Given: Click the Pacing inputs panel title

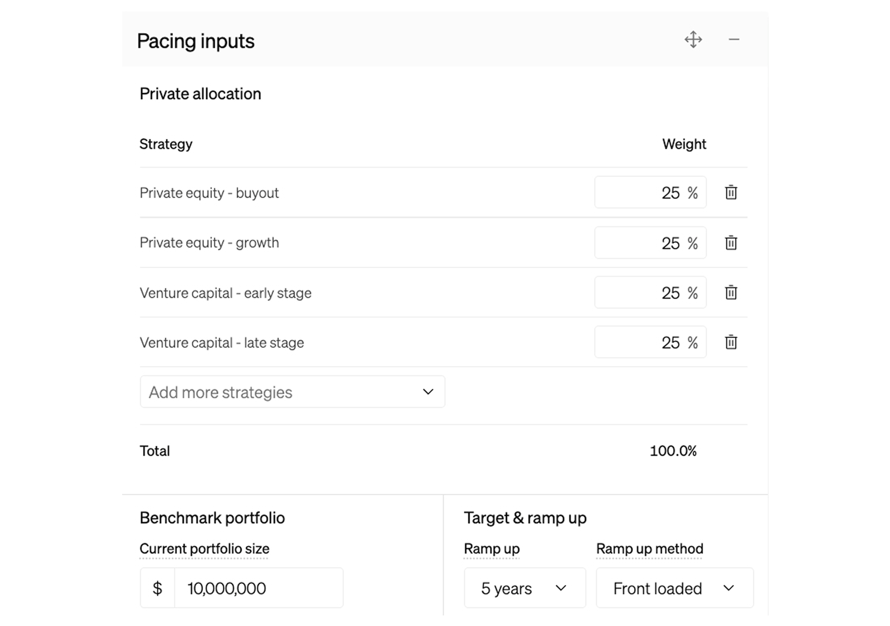Looking at the screenshot, I should (x=195, y=41).
